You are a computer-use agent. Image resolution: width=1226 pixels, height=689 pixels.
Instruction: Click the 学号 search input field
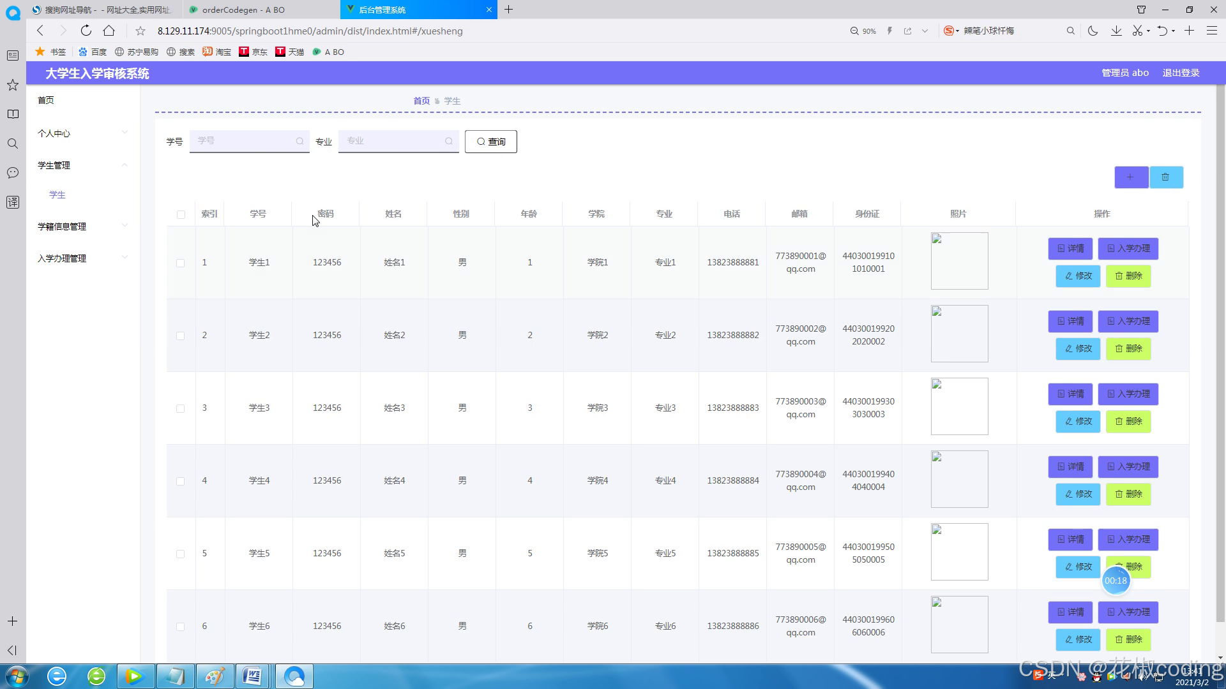243,141
